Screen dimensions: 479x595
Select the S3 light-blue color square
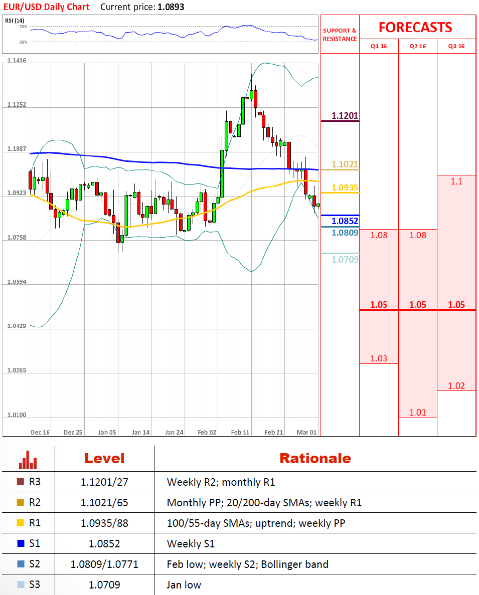point(21,584)
